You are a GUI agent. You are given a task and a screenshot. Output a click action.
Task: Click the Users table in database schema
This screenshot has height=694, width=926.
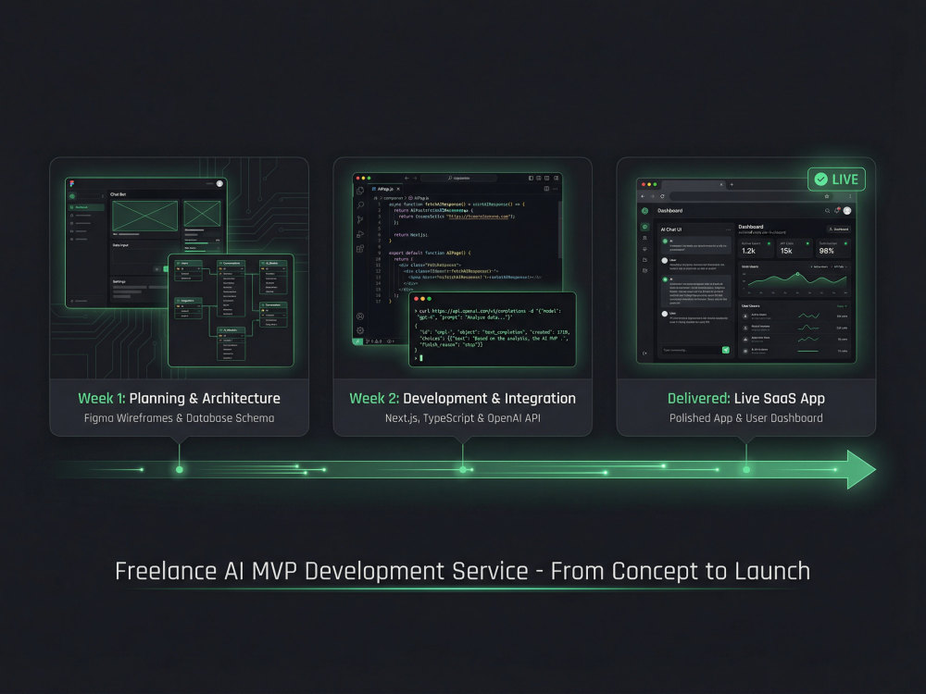click(x=188, y=270)
